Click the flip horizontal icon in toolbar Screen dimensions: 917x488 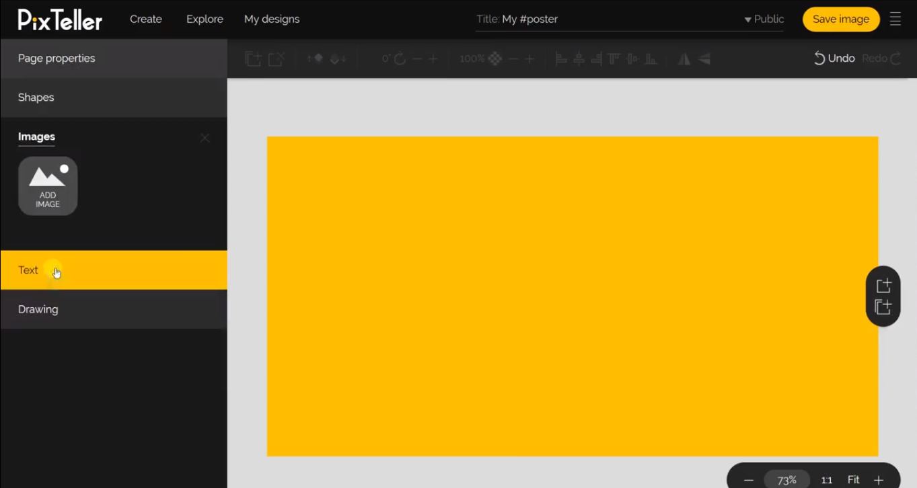(x=684, y=59)
